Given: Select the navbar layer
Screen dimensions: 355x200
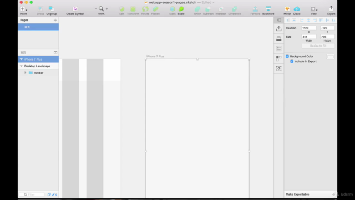Looking at the screenshot, I should coord(38,73).
